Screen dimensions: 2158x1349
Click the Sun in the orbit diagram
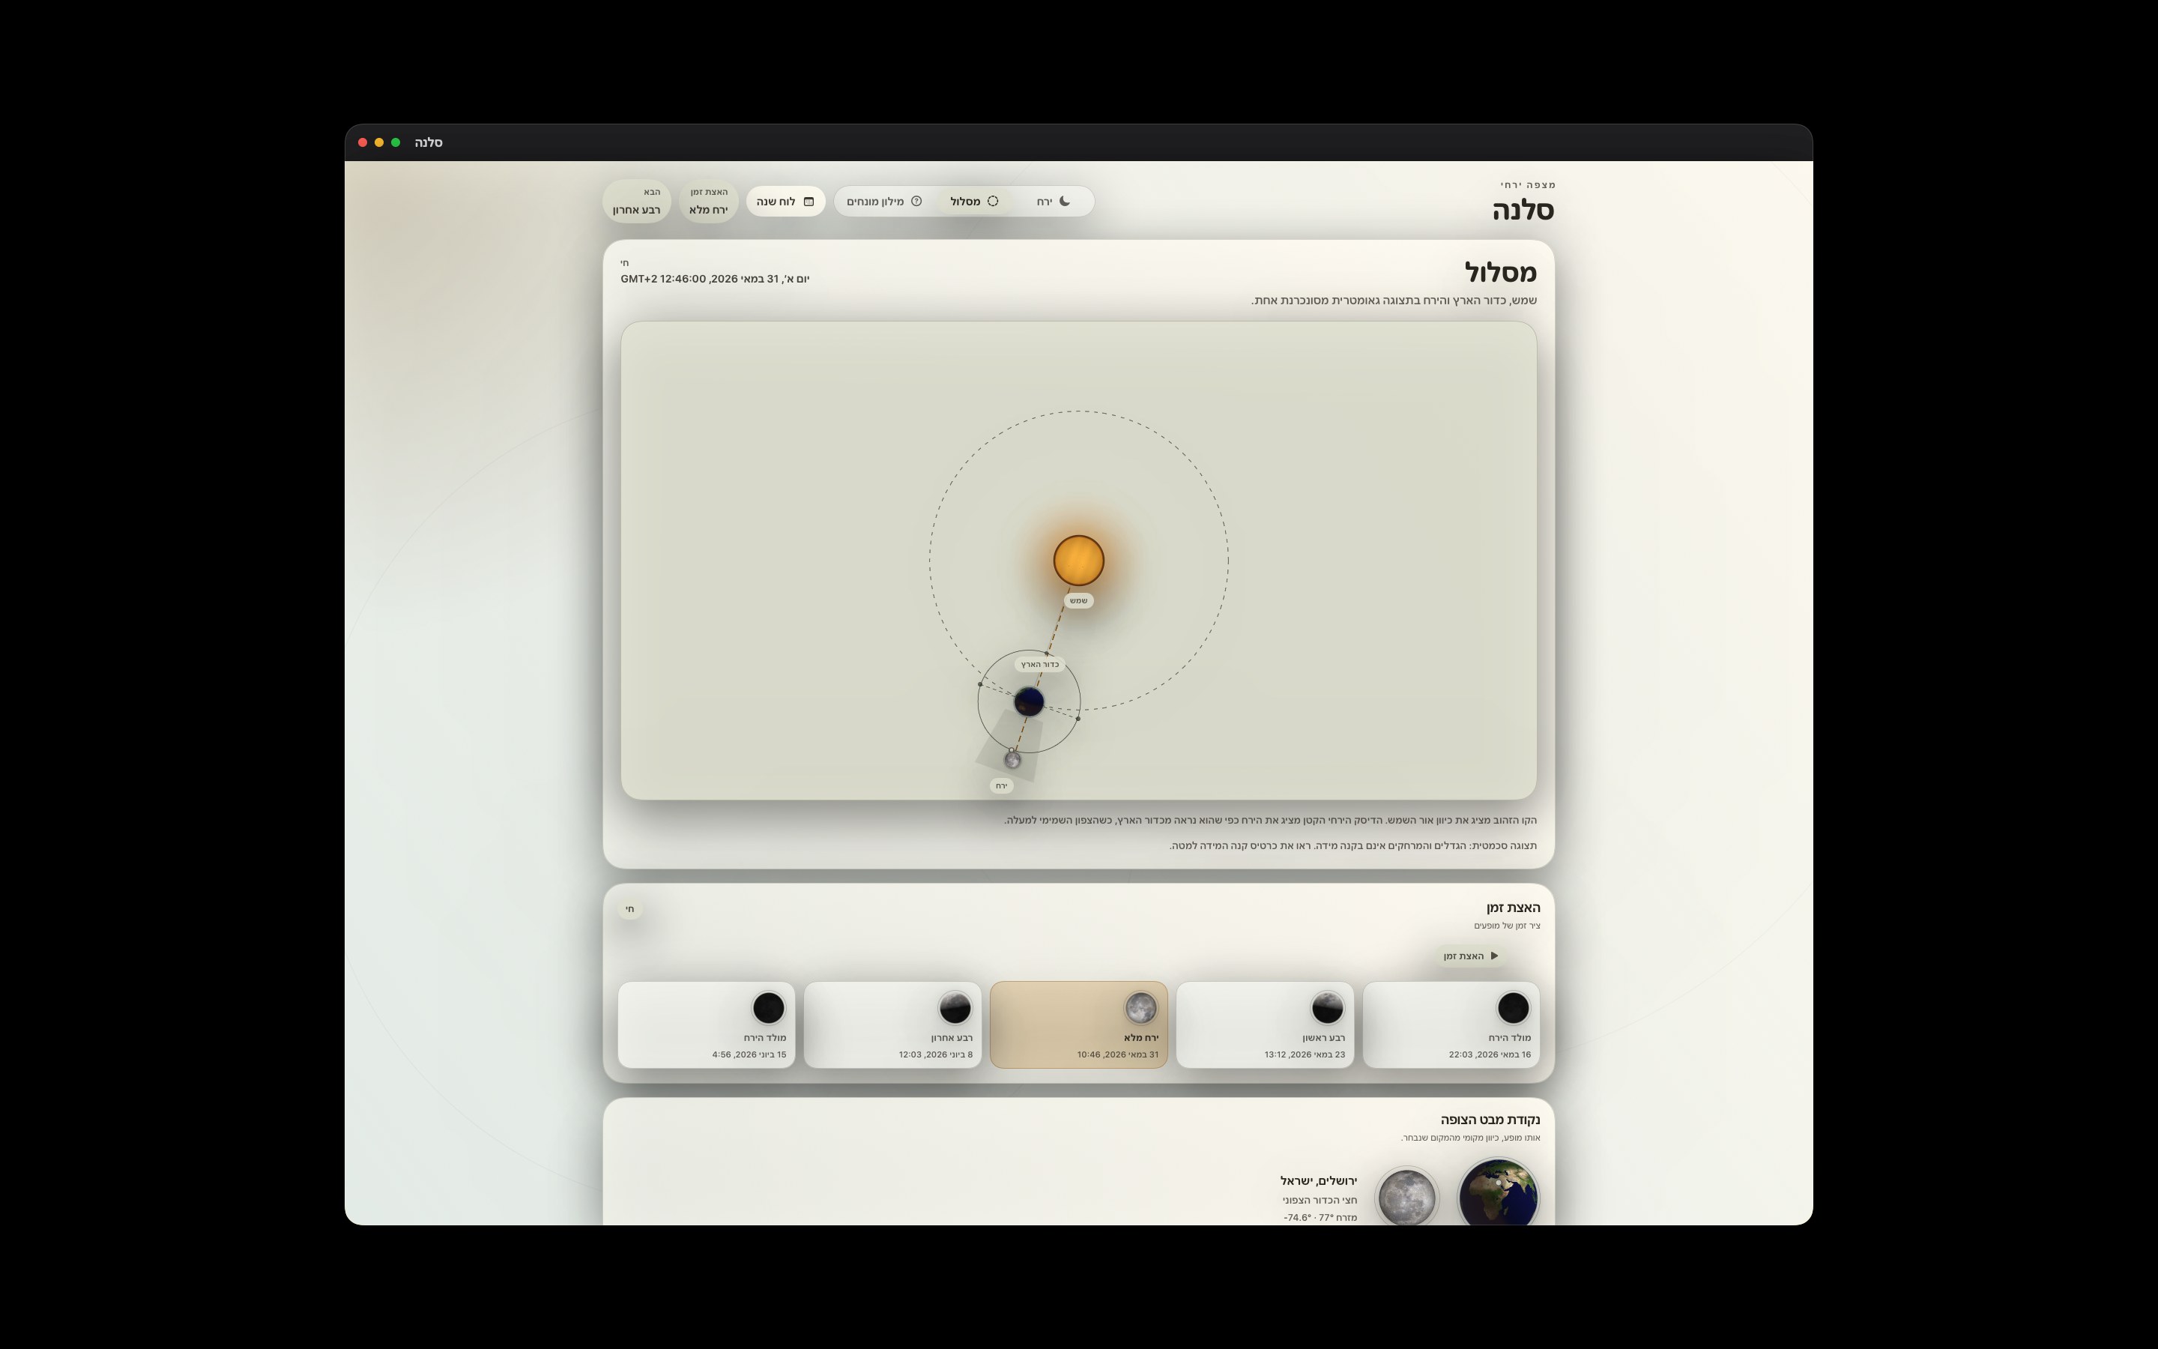[x=1078, y=561]
